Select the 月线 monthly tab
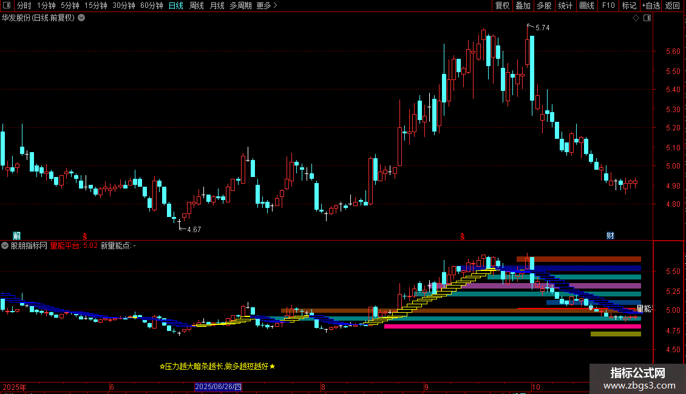This screenshot has width=686, height=394. (217, 5)
